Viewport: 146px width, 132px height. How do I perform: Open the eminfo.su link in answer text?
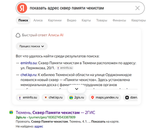click(28, 63)
